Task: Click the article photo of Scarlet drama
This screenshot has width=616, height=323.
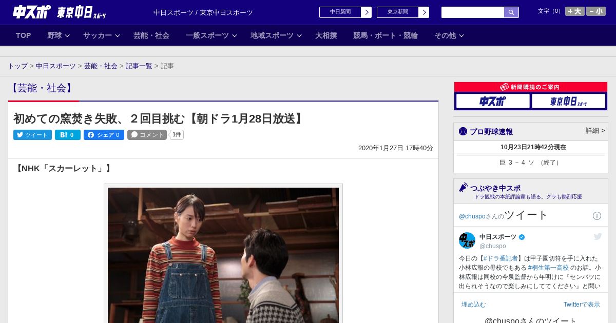Action: point(223,255)
